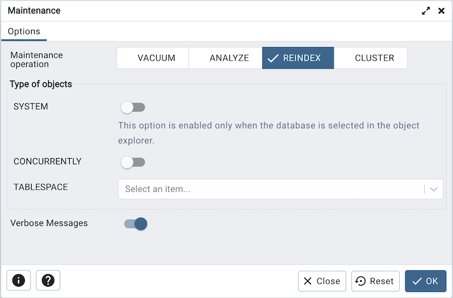Viewport: 453px width, 298px height.
Task: Click the Type of objects group label
Action: point(41,84)
